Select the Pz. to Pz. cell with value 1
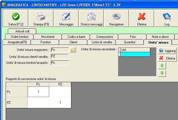178x120 pixels. [38, 92]
